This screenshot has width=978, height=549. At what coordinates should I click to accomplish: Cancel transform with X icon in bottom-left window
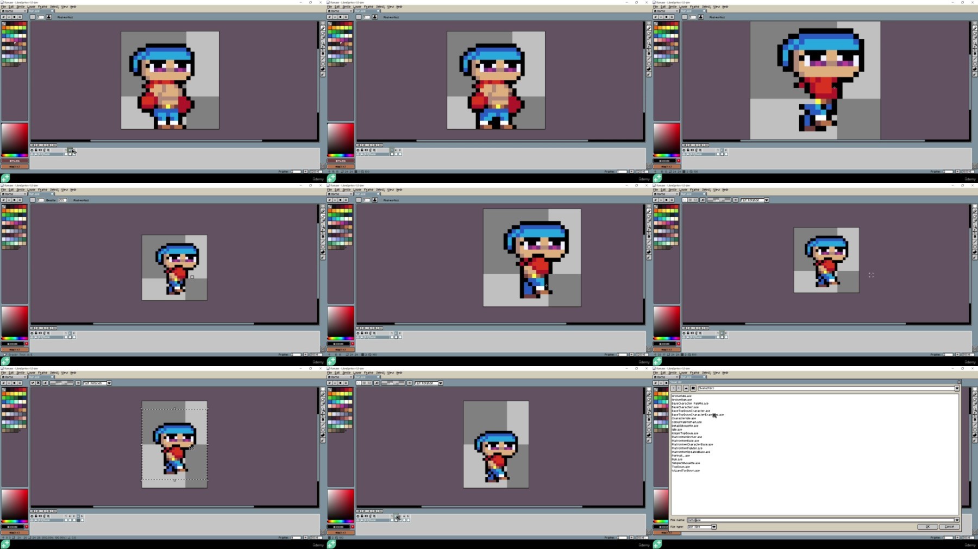pos(39,383)
